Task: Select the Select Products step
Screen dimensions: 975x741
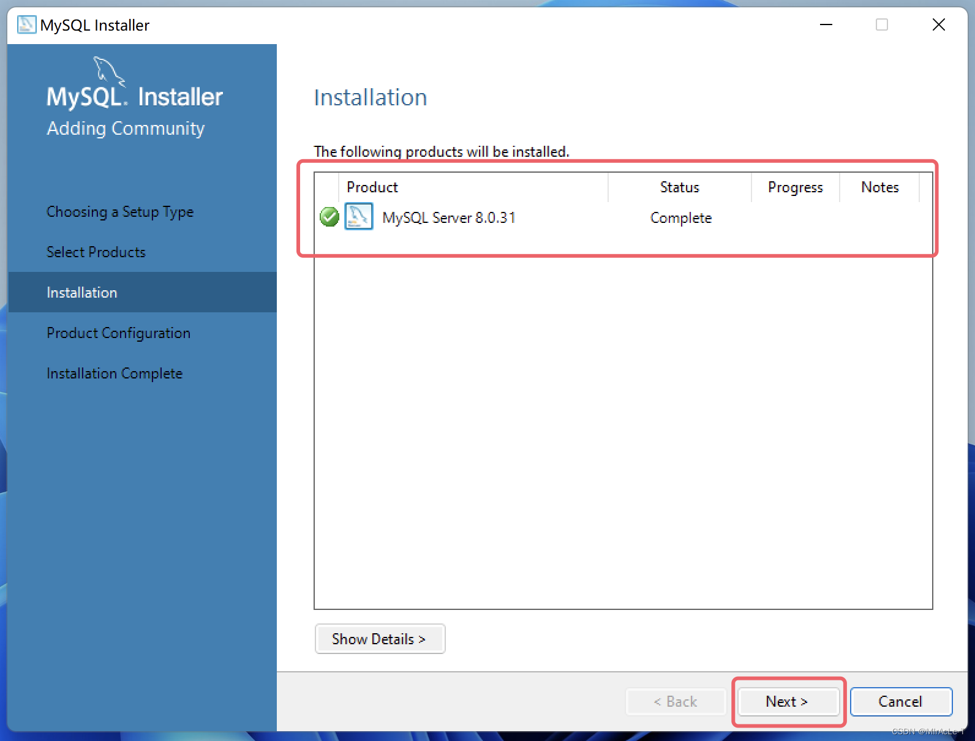Action: point(96,252)
